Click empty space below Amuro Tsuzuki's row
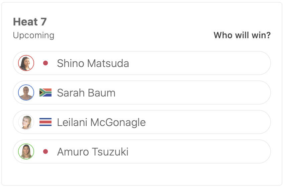Image resolution: width=283 pixels, height=187 pixels. coord(141,174)
